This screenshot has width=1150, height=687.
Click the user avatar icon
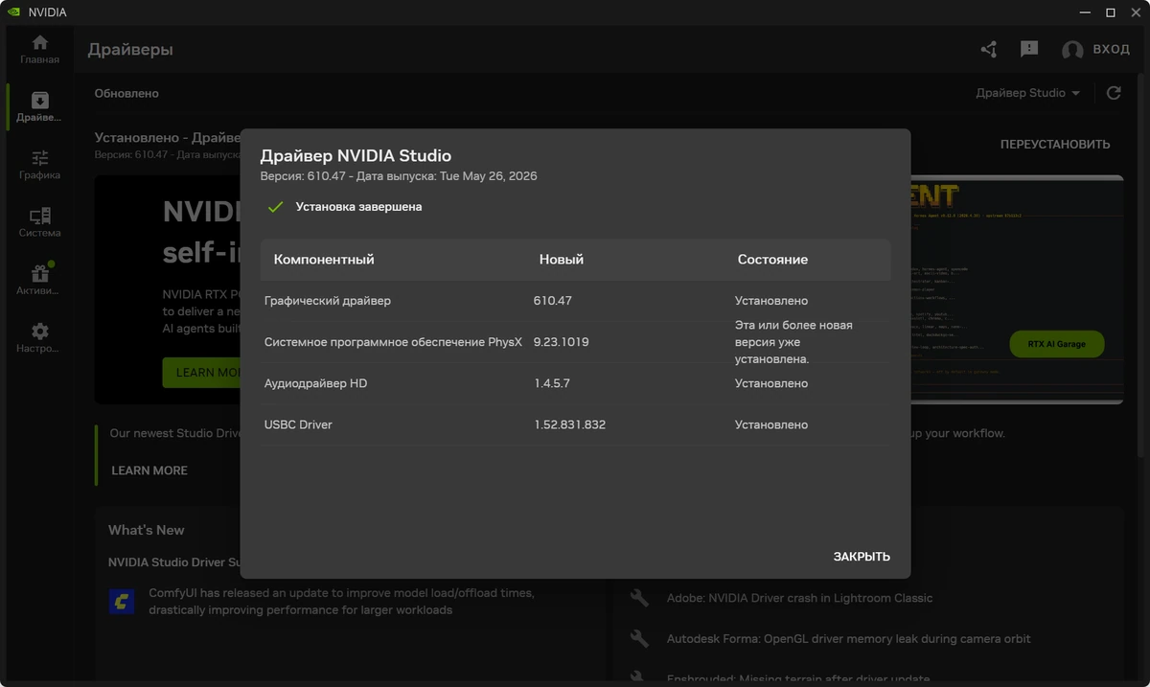point(1072,50)
